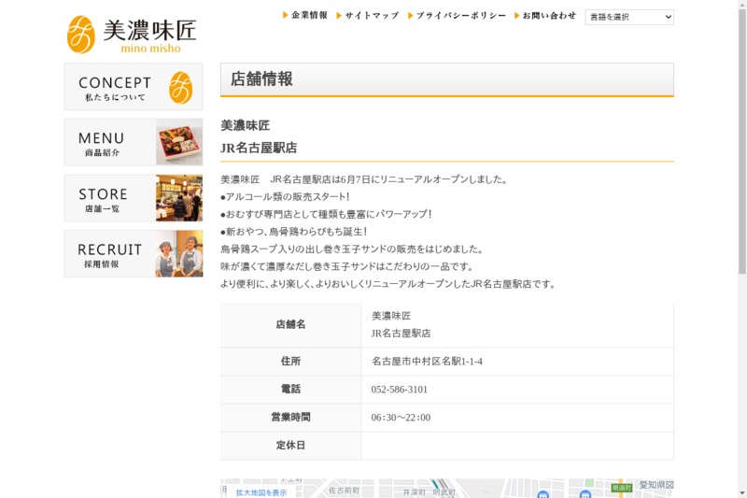Click the phone number 052-586-3101
747x498 pixels.
click(x=400, y=390)
